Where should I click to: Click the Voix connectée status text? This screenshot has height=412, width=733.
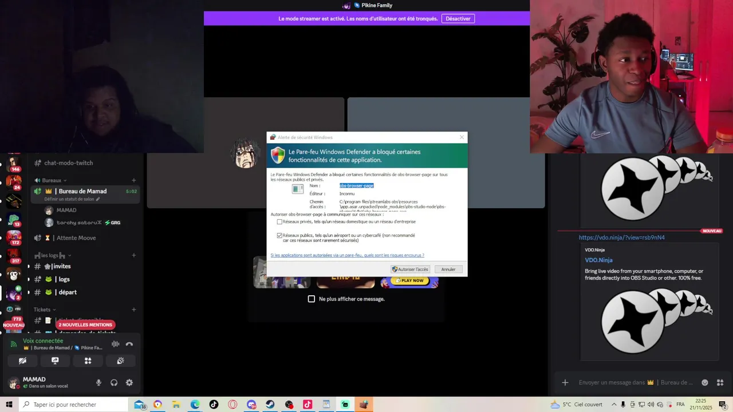(43, 340)
